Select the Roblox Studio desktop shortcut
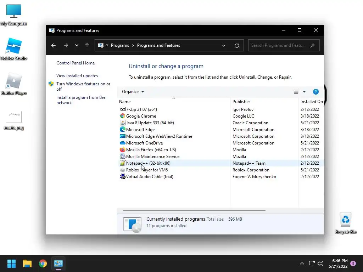Image resolution: width=363 pixels, height=272 pixels. (x=14, y=49)
